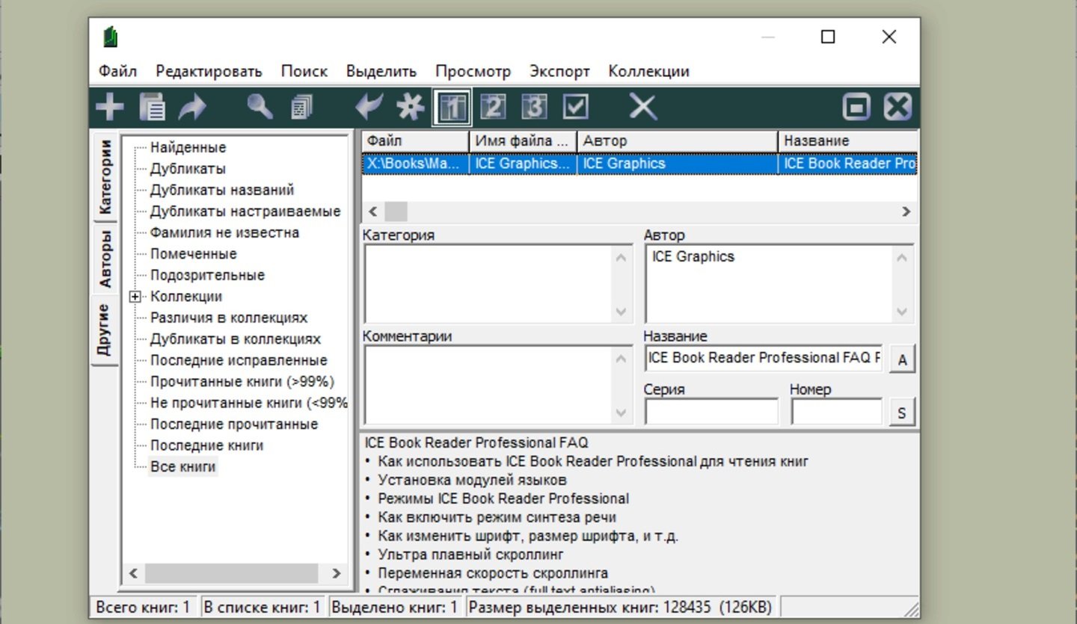Click the X delete icon in toolbar
This screenshot has width=1077, height=624.
(x=642, y=108)
